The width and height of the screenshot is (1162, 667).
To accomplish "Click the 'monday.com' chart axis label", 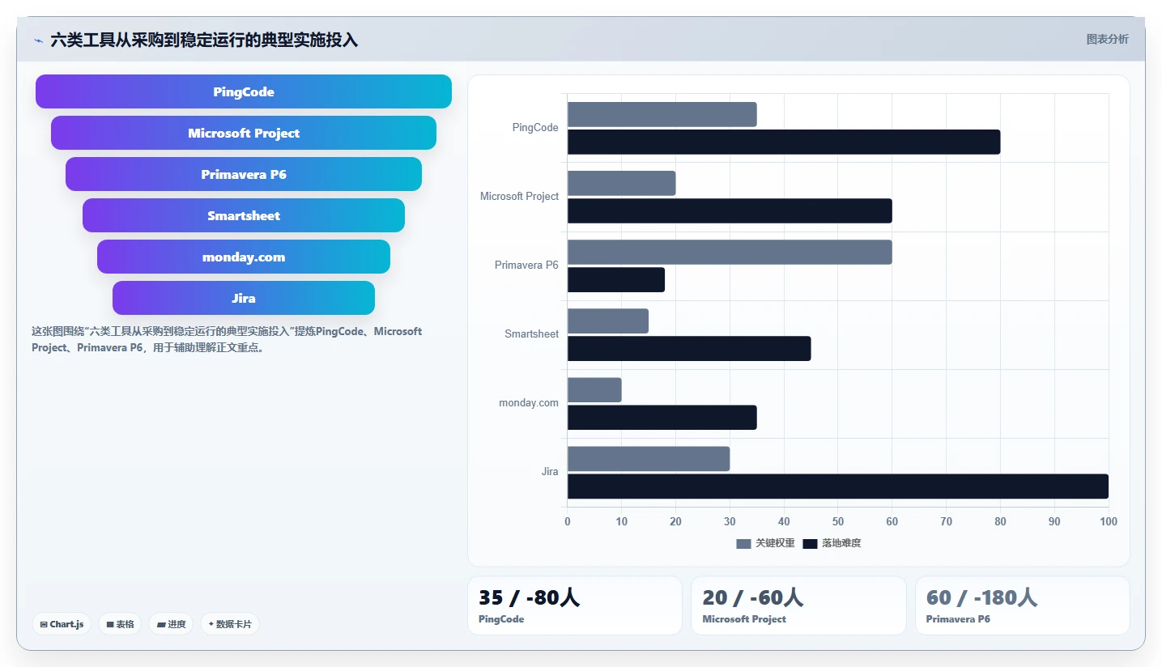I will (x=529, y=403).
